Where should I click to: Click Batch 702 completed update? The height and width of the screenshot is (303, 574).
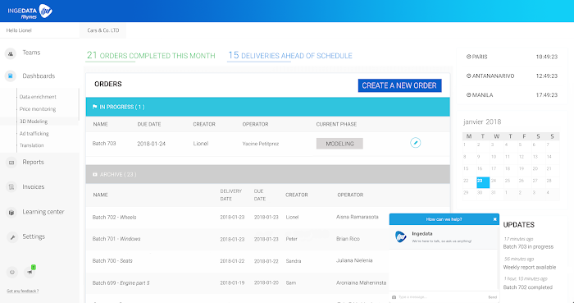[528, 287]
